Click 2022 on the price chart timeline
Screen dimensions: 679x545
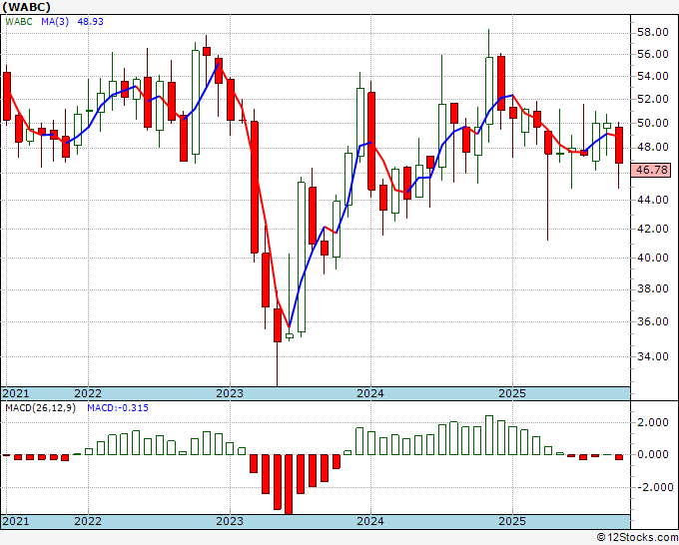(x=88, y=393)
